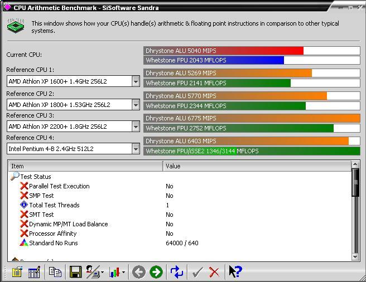
Task: Click the save (floppy disk) toolbar icon
Action: point(75,272)
